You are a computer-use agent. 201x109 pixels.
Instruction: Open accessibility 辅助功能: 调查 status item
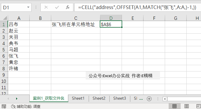(26, 106)
